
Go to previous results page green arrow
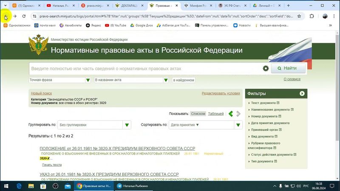[x=231, y=114]
